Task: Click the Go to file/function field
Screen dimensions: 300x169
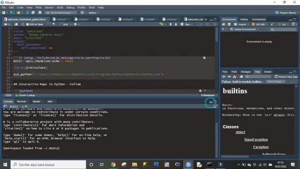Action: click(60, 13)
